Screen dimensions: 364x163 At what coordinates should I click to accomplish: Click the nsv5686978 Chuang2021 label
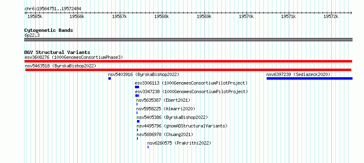point(165,134)
